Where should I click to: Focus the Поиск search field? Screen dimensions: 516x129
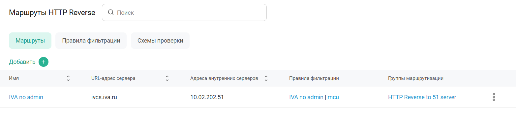point(184,12)
